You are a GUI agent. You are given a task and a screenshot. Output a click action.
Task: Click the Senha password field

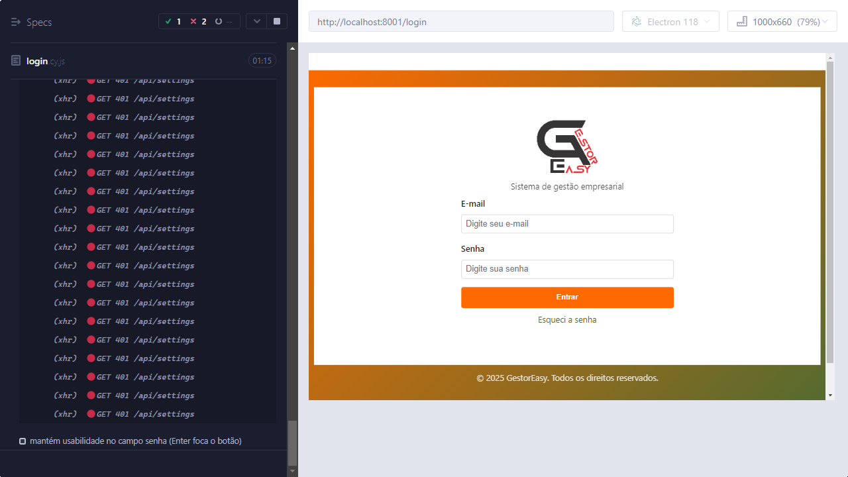[567, 269]
